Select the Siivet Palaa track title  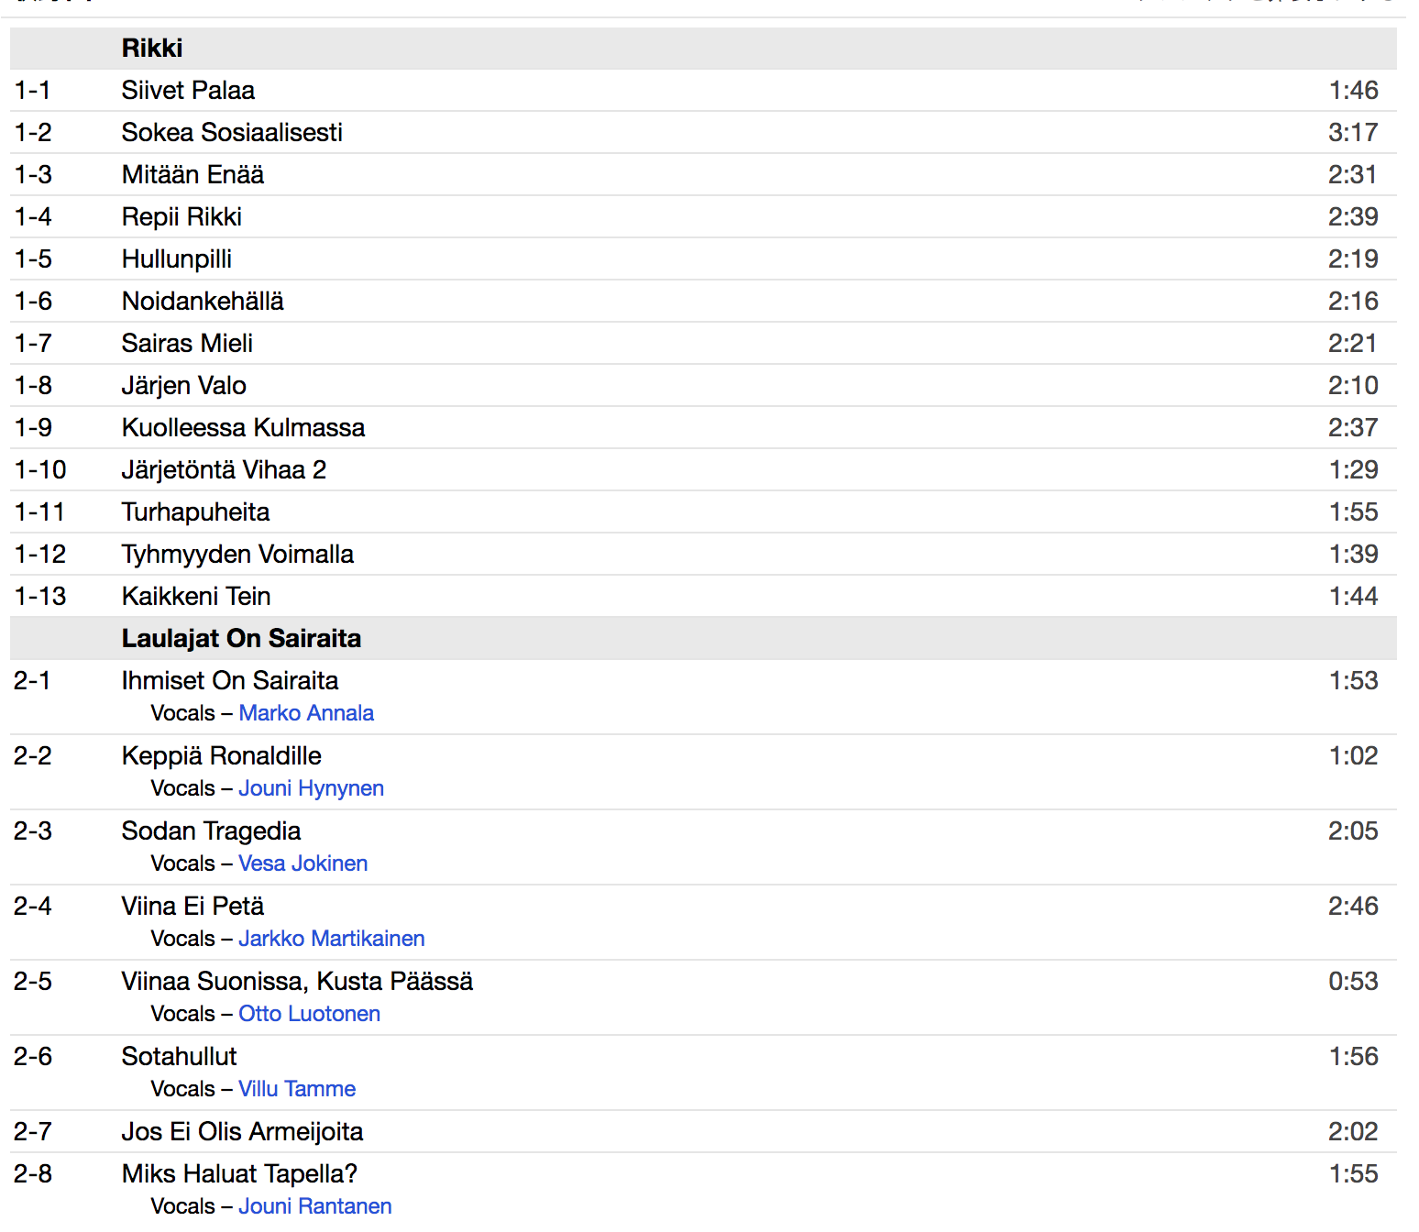(x=188, y=91)
